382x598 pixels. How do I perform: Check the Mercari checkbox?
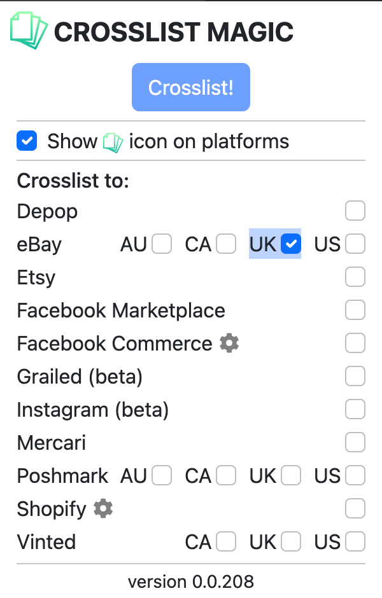(355, 442)
